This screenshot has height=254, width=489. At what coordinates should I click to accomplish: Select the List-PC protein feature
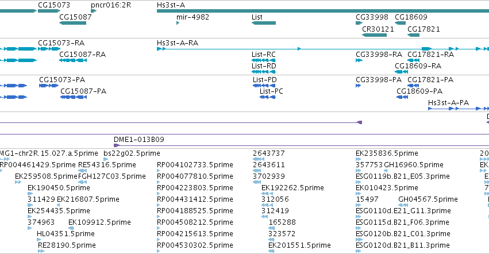pyautogui.click(x=268, y=97)
